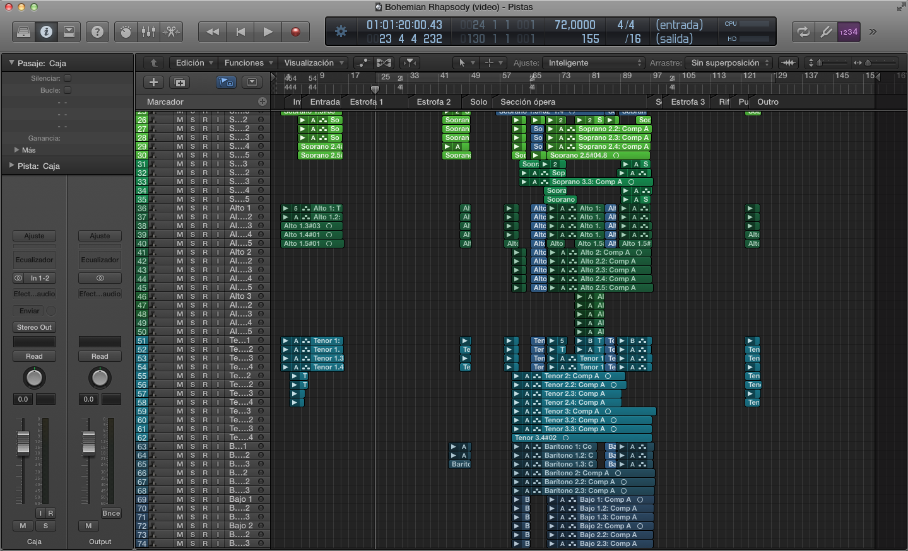Show the Mixer faders icon
The image size is (908, 551).
point(149,32)
